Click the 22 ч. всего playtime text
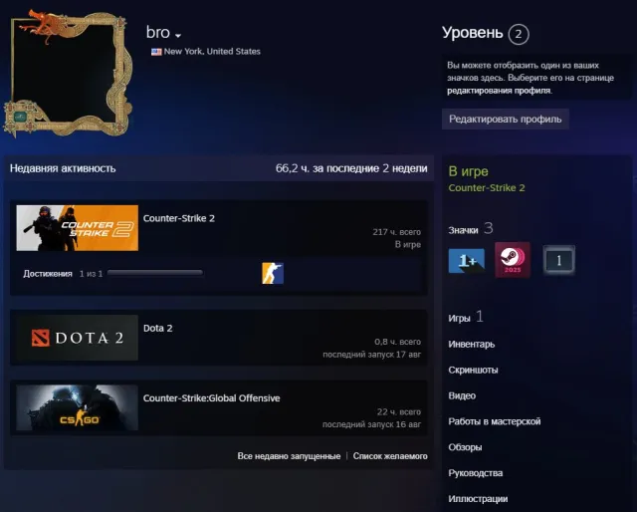Screen dimensions: 637x512 pyautogui.click(x=398, y=412)
